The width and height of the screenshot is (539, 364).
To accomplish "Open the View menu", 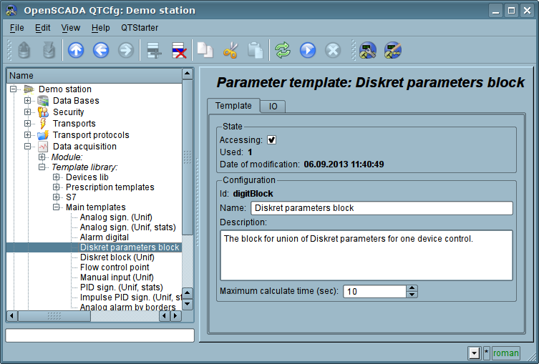I will click(70, 28).
